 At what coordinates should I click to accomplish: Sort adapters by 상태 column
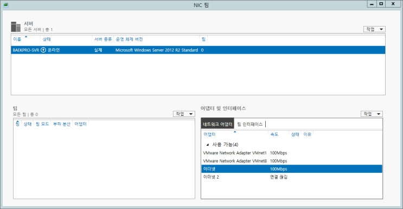pos(295,134)
